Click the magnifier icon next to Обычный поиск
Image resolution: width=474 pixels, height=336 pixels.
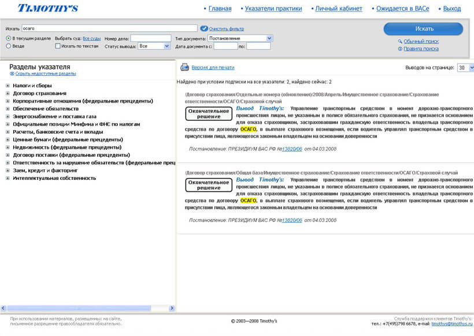(400, 41)
